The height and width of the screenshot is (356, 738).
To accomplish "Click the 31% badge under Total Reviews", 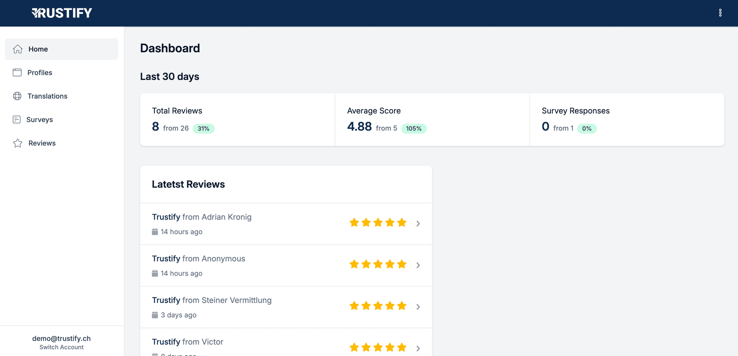I will click(204, 128).
